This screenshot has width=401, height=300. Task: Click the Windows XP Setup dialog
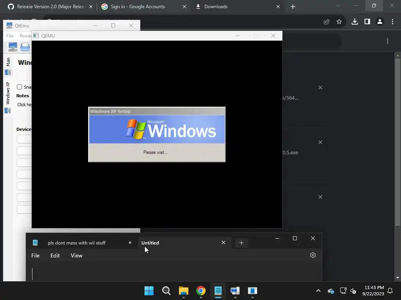pos(157,134)
